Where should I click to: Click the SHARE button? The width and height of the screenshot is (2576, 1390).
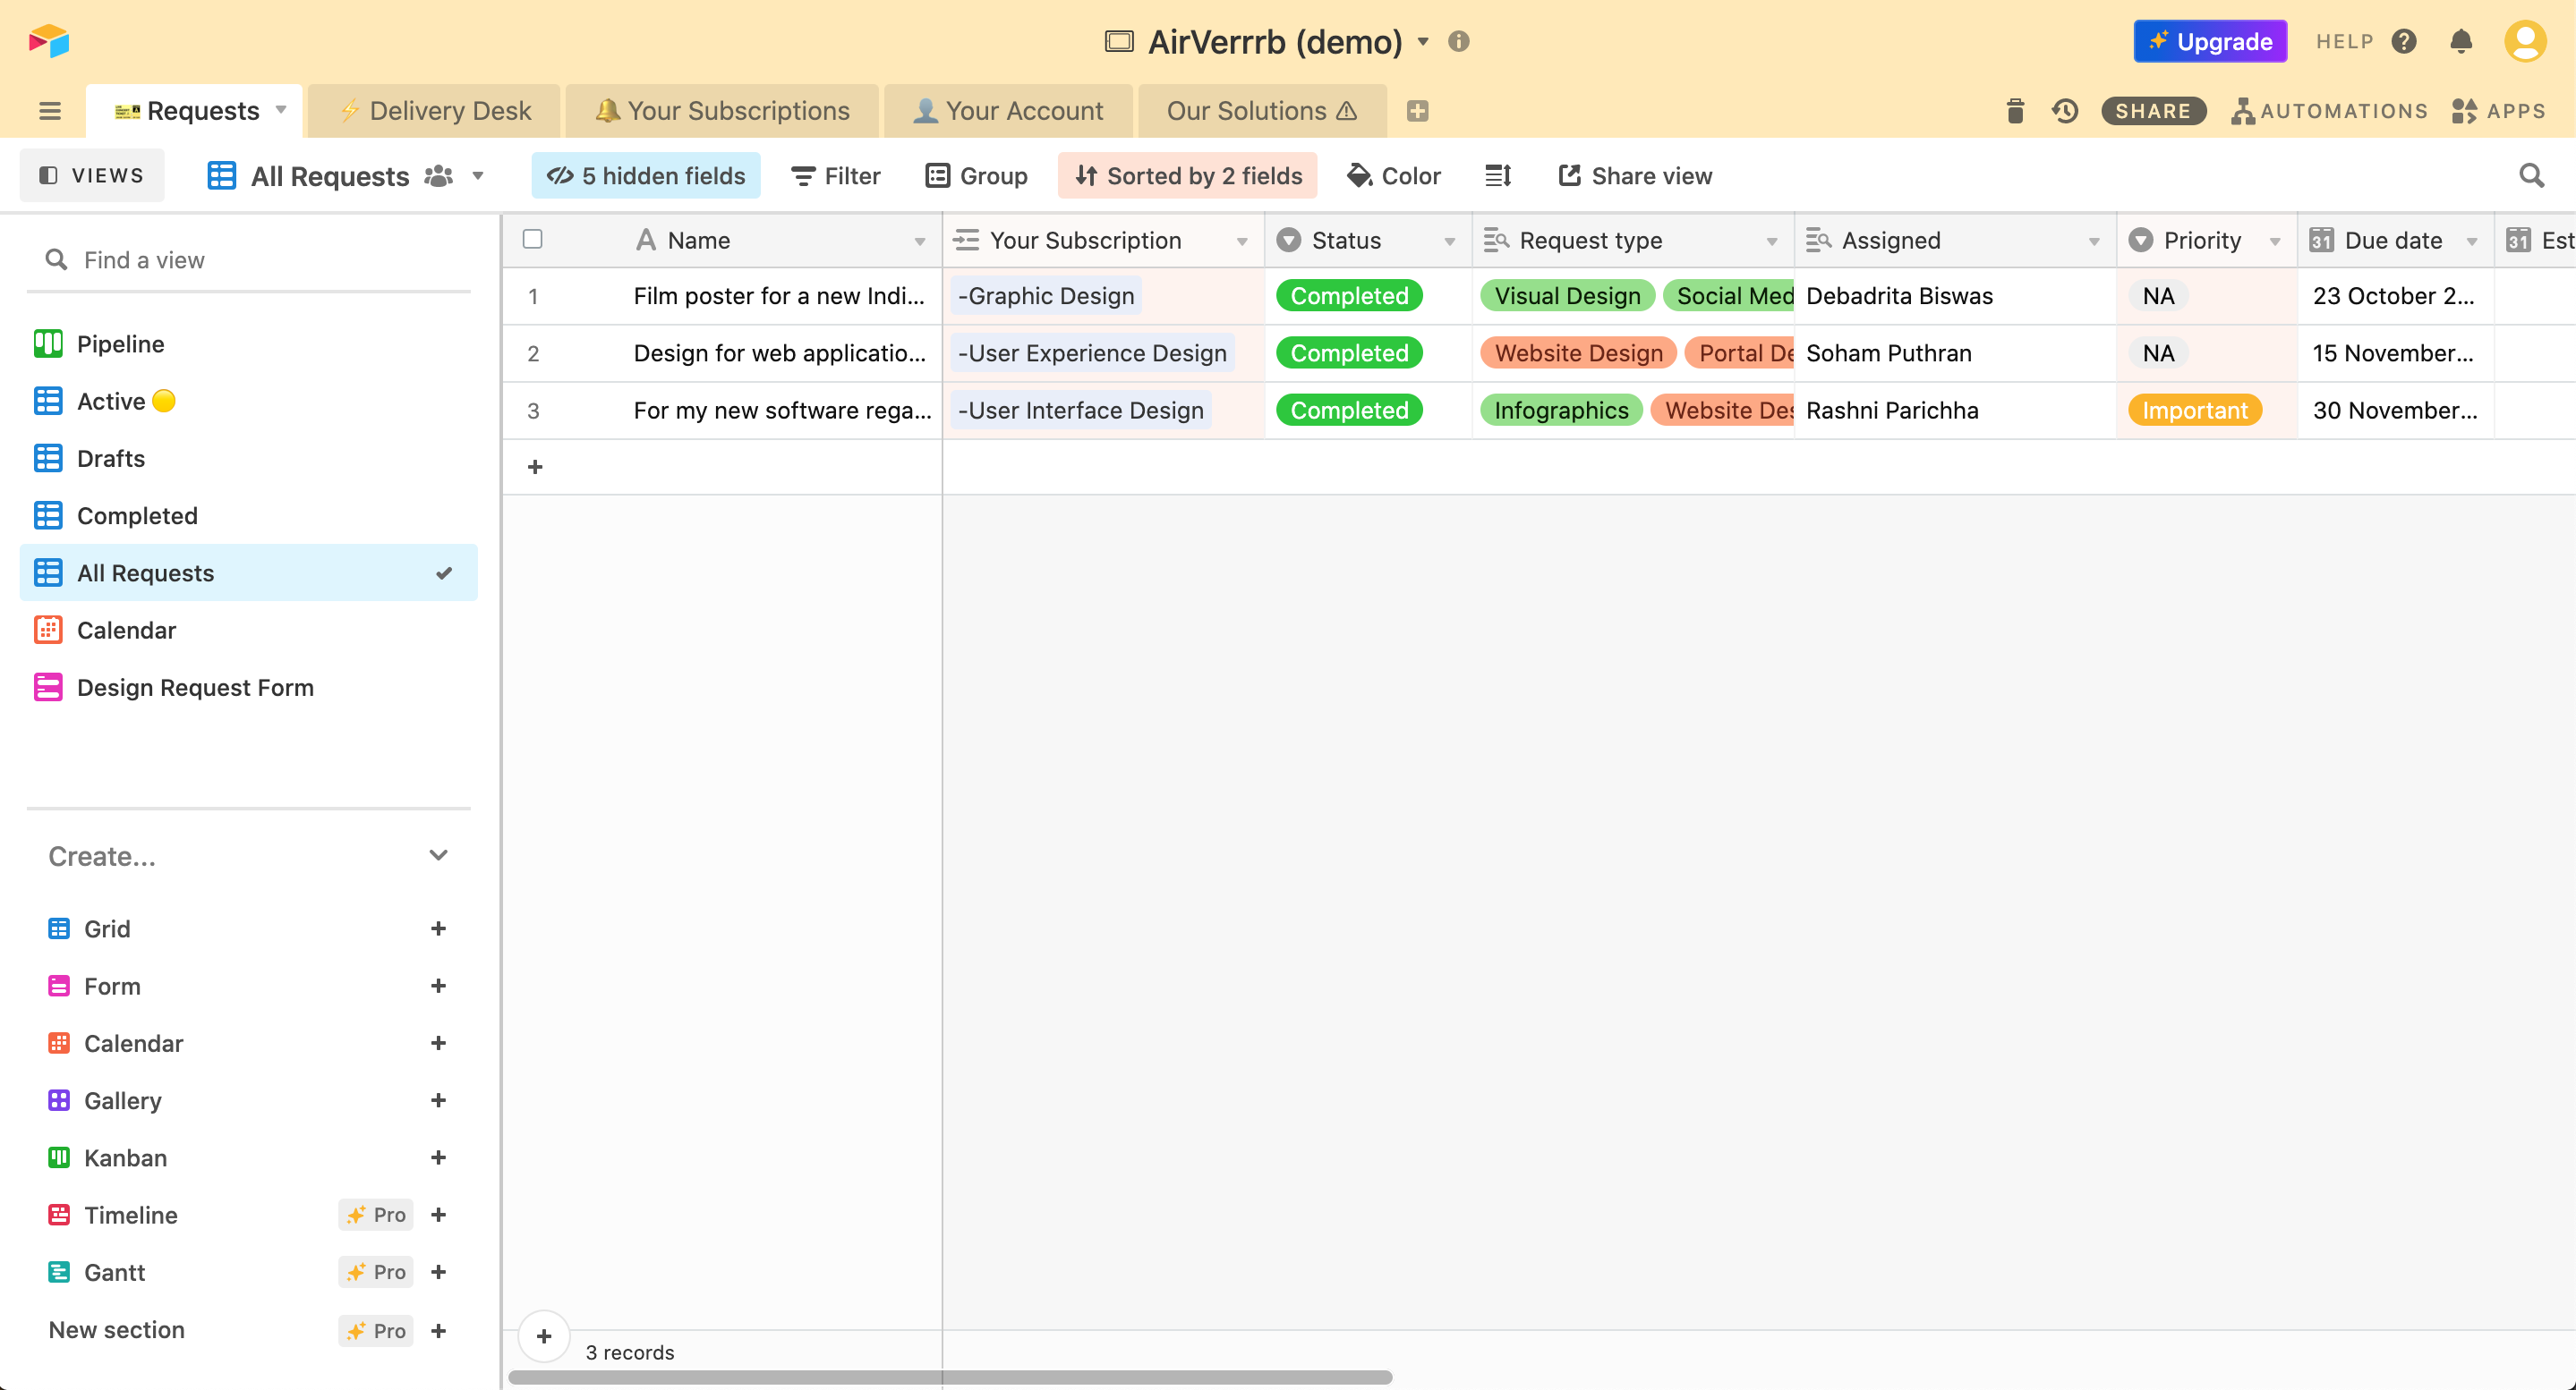point(2153,111)
